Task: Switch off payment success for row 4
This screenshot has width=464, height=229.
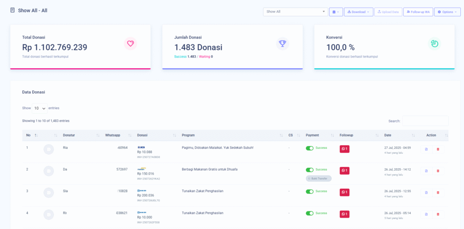Action: click(x=309, y=213)
